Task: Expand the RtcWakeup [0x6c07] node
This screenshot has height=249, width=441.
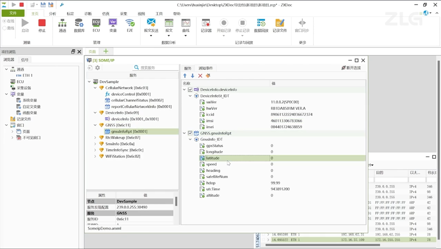Action: pos(95,138)
